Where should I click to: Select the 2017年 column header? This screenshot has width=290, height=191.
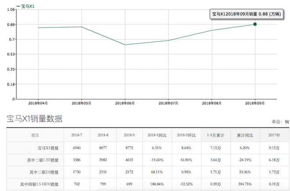click(x=274, y=135)
